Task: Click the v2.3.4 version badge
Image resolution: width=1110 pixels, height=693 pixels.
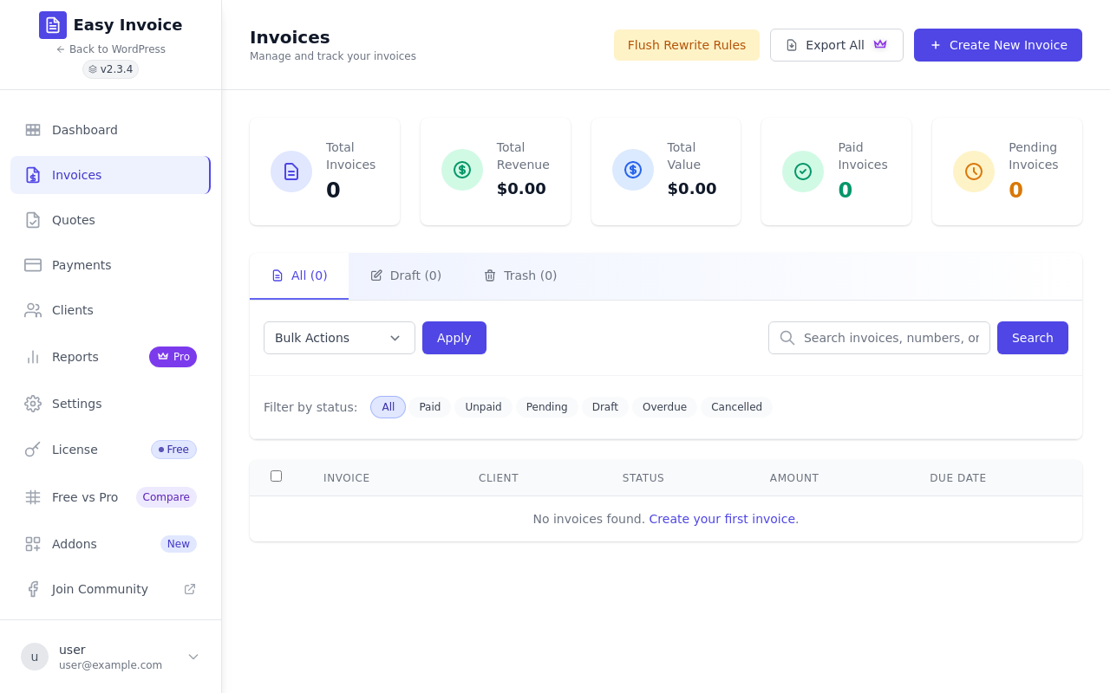Action: pyautogui.click(x=111, y=69)
